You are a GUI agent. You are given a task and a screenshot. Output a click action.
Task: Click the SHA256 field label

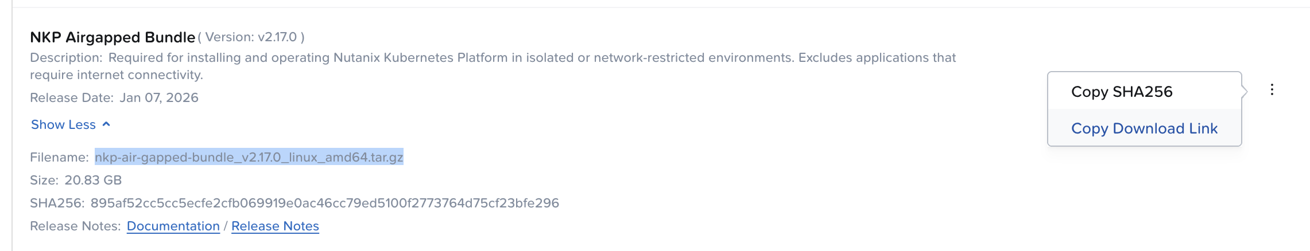[57, 203]
